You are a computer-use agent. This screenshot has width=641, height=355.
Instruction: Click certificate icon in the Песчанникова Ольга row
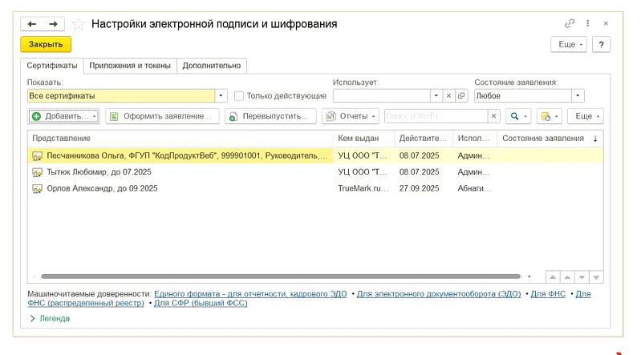tap(37, 155)
